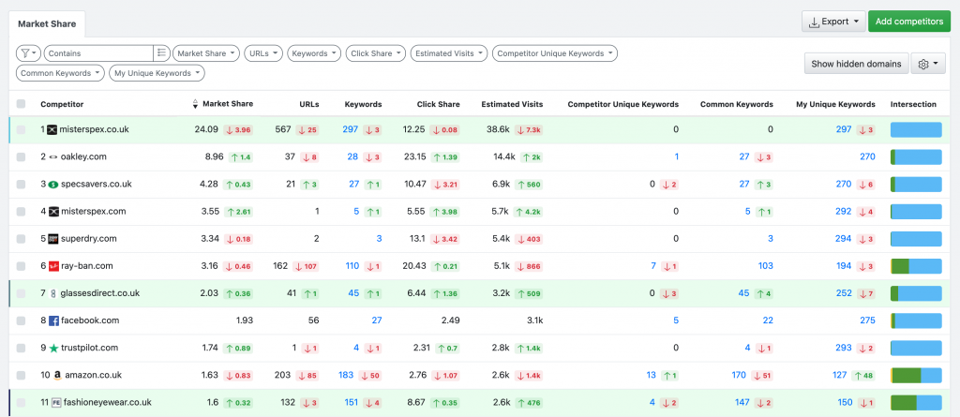This screenshot has width=960, height=417.
Task: Click the fashioneyewear.co.uk intersection bar
Action: tap(916, 402)
